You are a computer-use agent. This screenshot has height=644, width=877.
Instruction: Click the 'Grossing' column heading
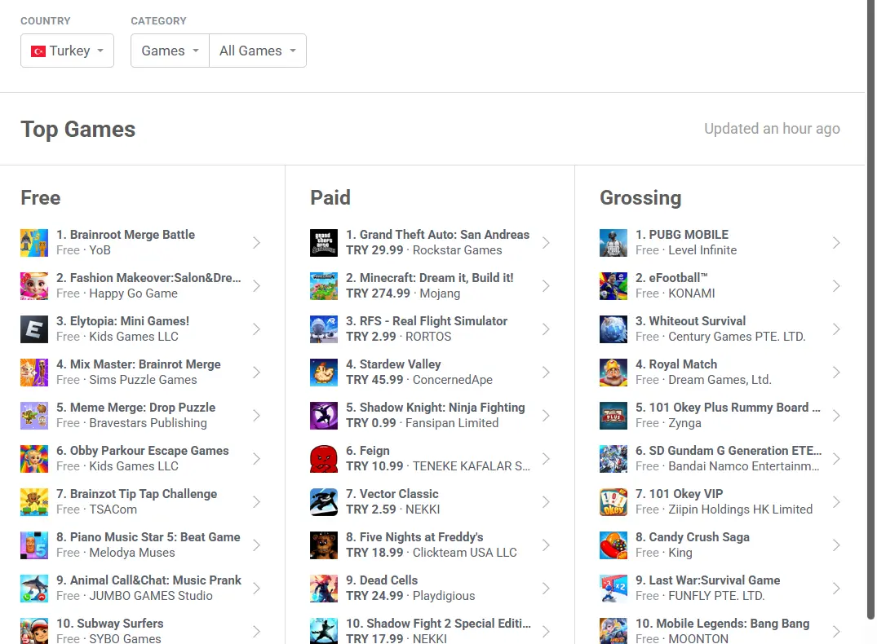(640, 198)
